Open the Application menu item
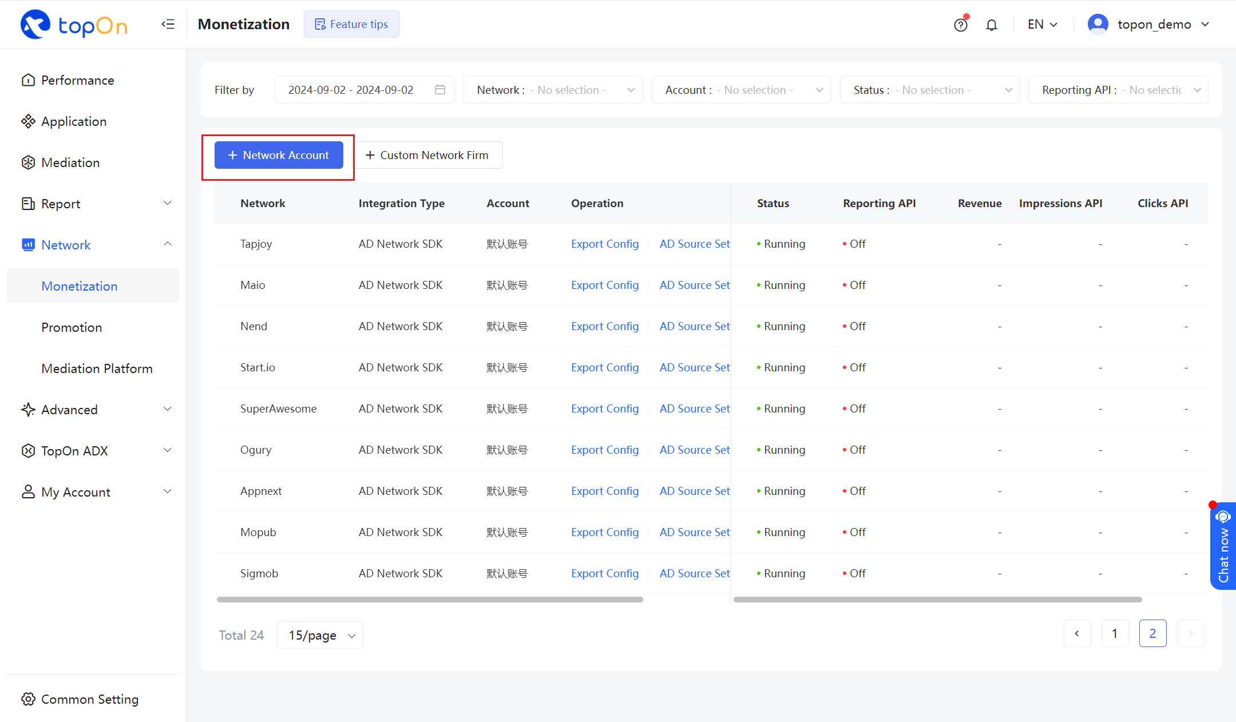The image size is (1236, 722). click(93, 121)
